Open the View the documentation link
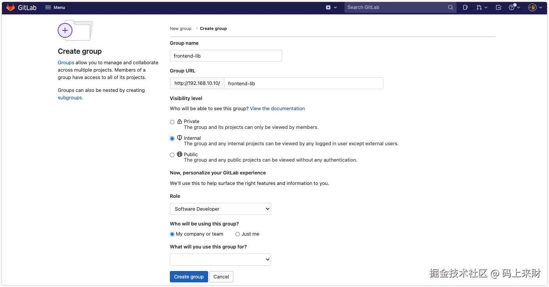The height and width of the screenshot is (287, 549). point(277,109)
